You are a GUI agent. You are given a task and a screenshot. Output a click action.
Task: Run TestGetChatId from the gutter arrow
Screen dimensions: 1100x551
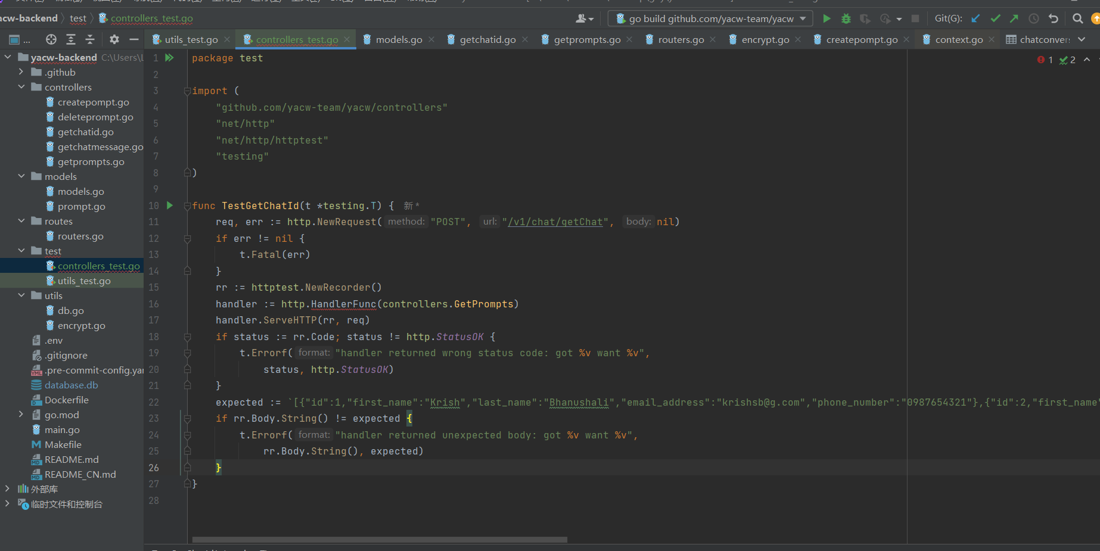click(170, 206)
